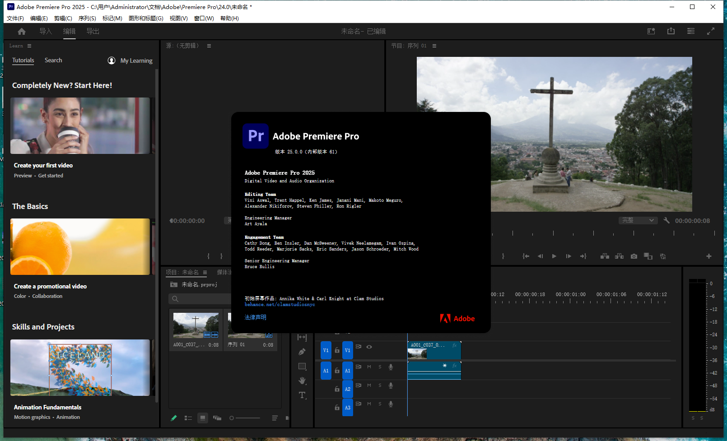Viewport: 727px width, 441px height.
Task: Switch project panel to icon view
Action: point(202,418)
